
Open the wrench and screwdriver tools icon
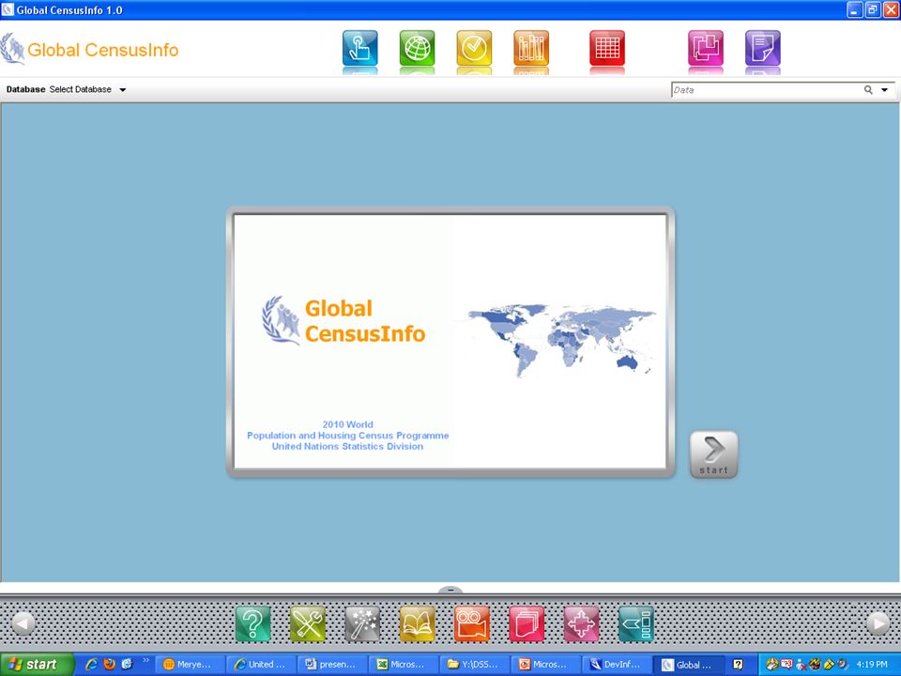tap(308, 623)
